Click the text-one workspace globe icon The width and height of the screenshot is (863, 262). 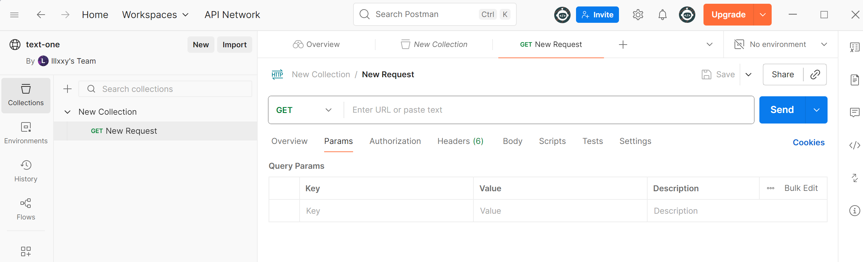(x=15, y=45)
